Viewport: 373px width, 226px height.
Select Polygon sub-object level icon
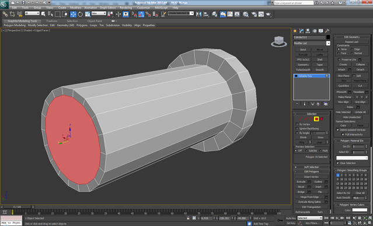tap(316, 119)
